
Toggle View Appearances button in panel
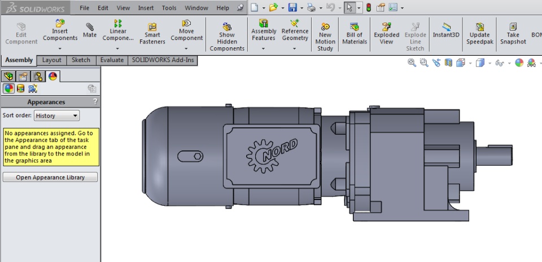tap(8, 88)
